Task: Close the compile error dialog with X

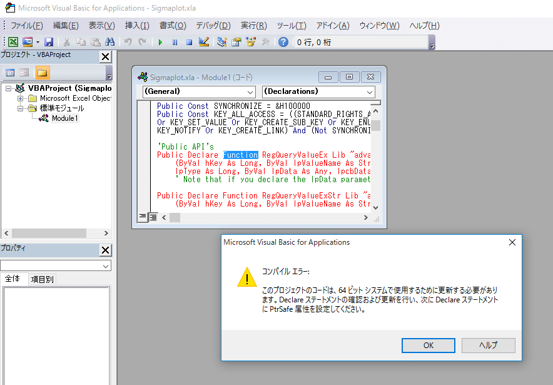Action: tap(512, 242)
